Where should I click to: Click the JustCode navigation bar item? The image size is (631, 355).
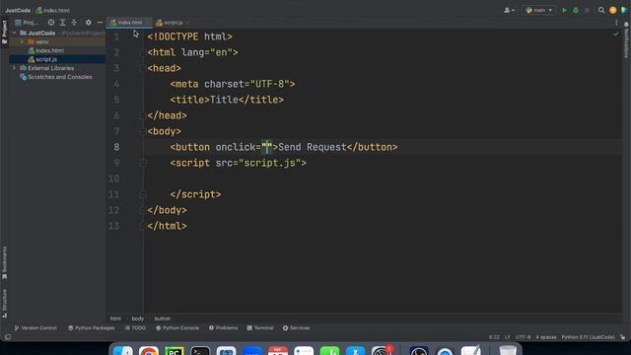[18, 11]
